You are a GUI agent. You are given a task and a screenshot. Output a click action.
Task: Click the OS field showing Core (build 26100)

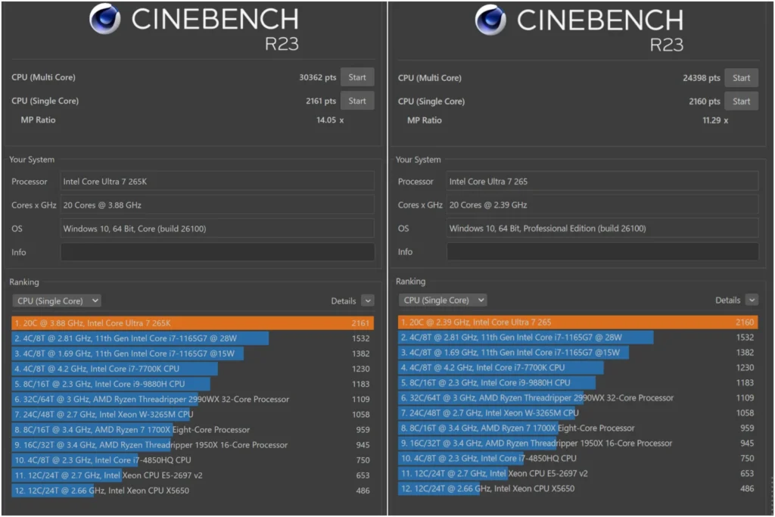(x=217, y=229)
